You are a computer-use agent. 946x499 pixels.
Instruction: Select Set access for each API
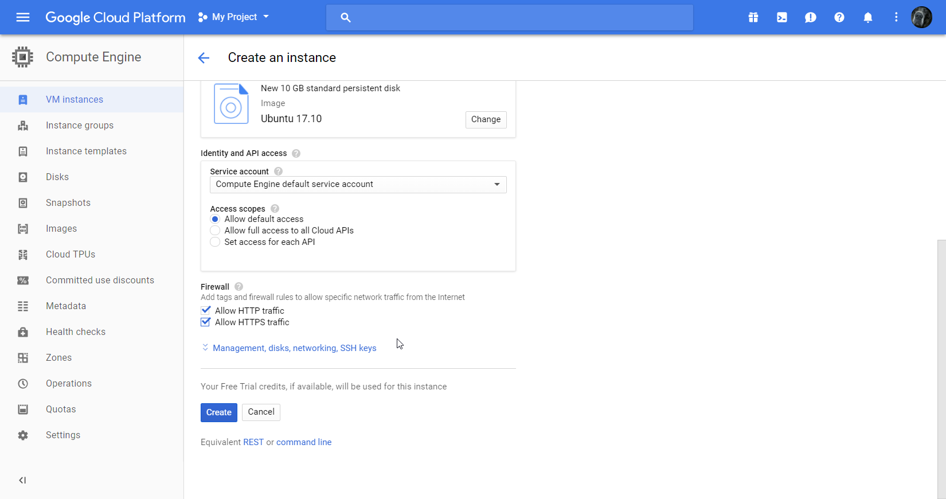[215, 242]
